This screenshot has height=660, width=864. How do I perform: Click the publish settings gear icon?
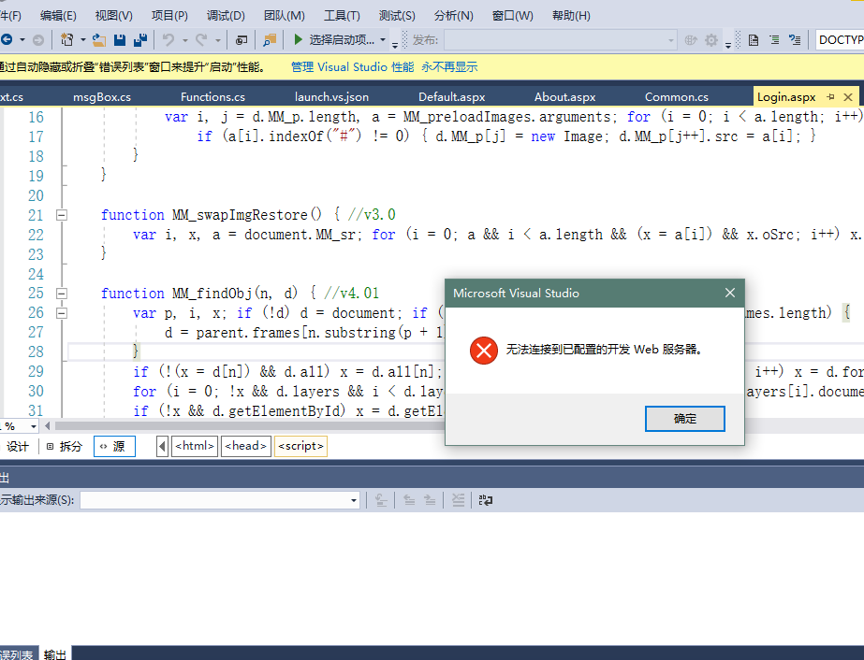(711, 39)
